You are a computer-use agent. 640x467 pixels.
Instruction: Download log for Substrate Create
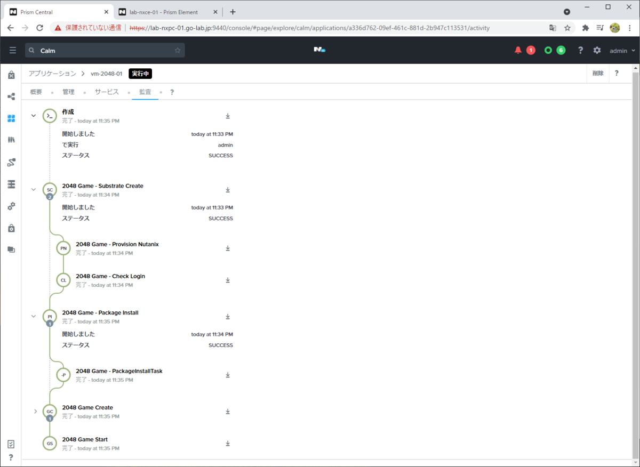click(x=228, y=190)
